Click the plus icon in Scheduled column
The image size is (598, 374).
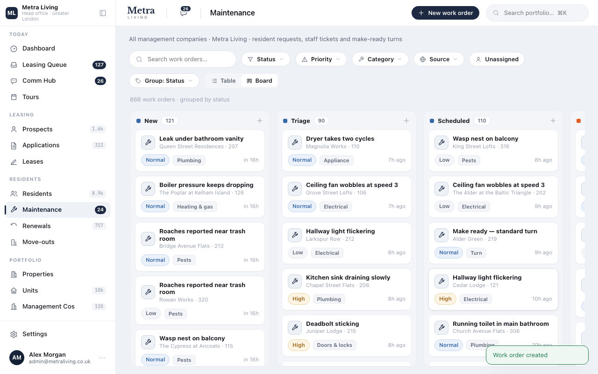553,121
